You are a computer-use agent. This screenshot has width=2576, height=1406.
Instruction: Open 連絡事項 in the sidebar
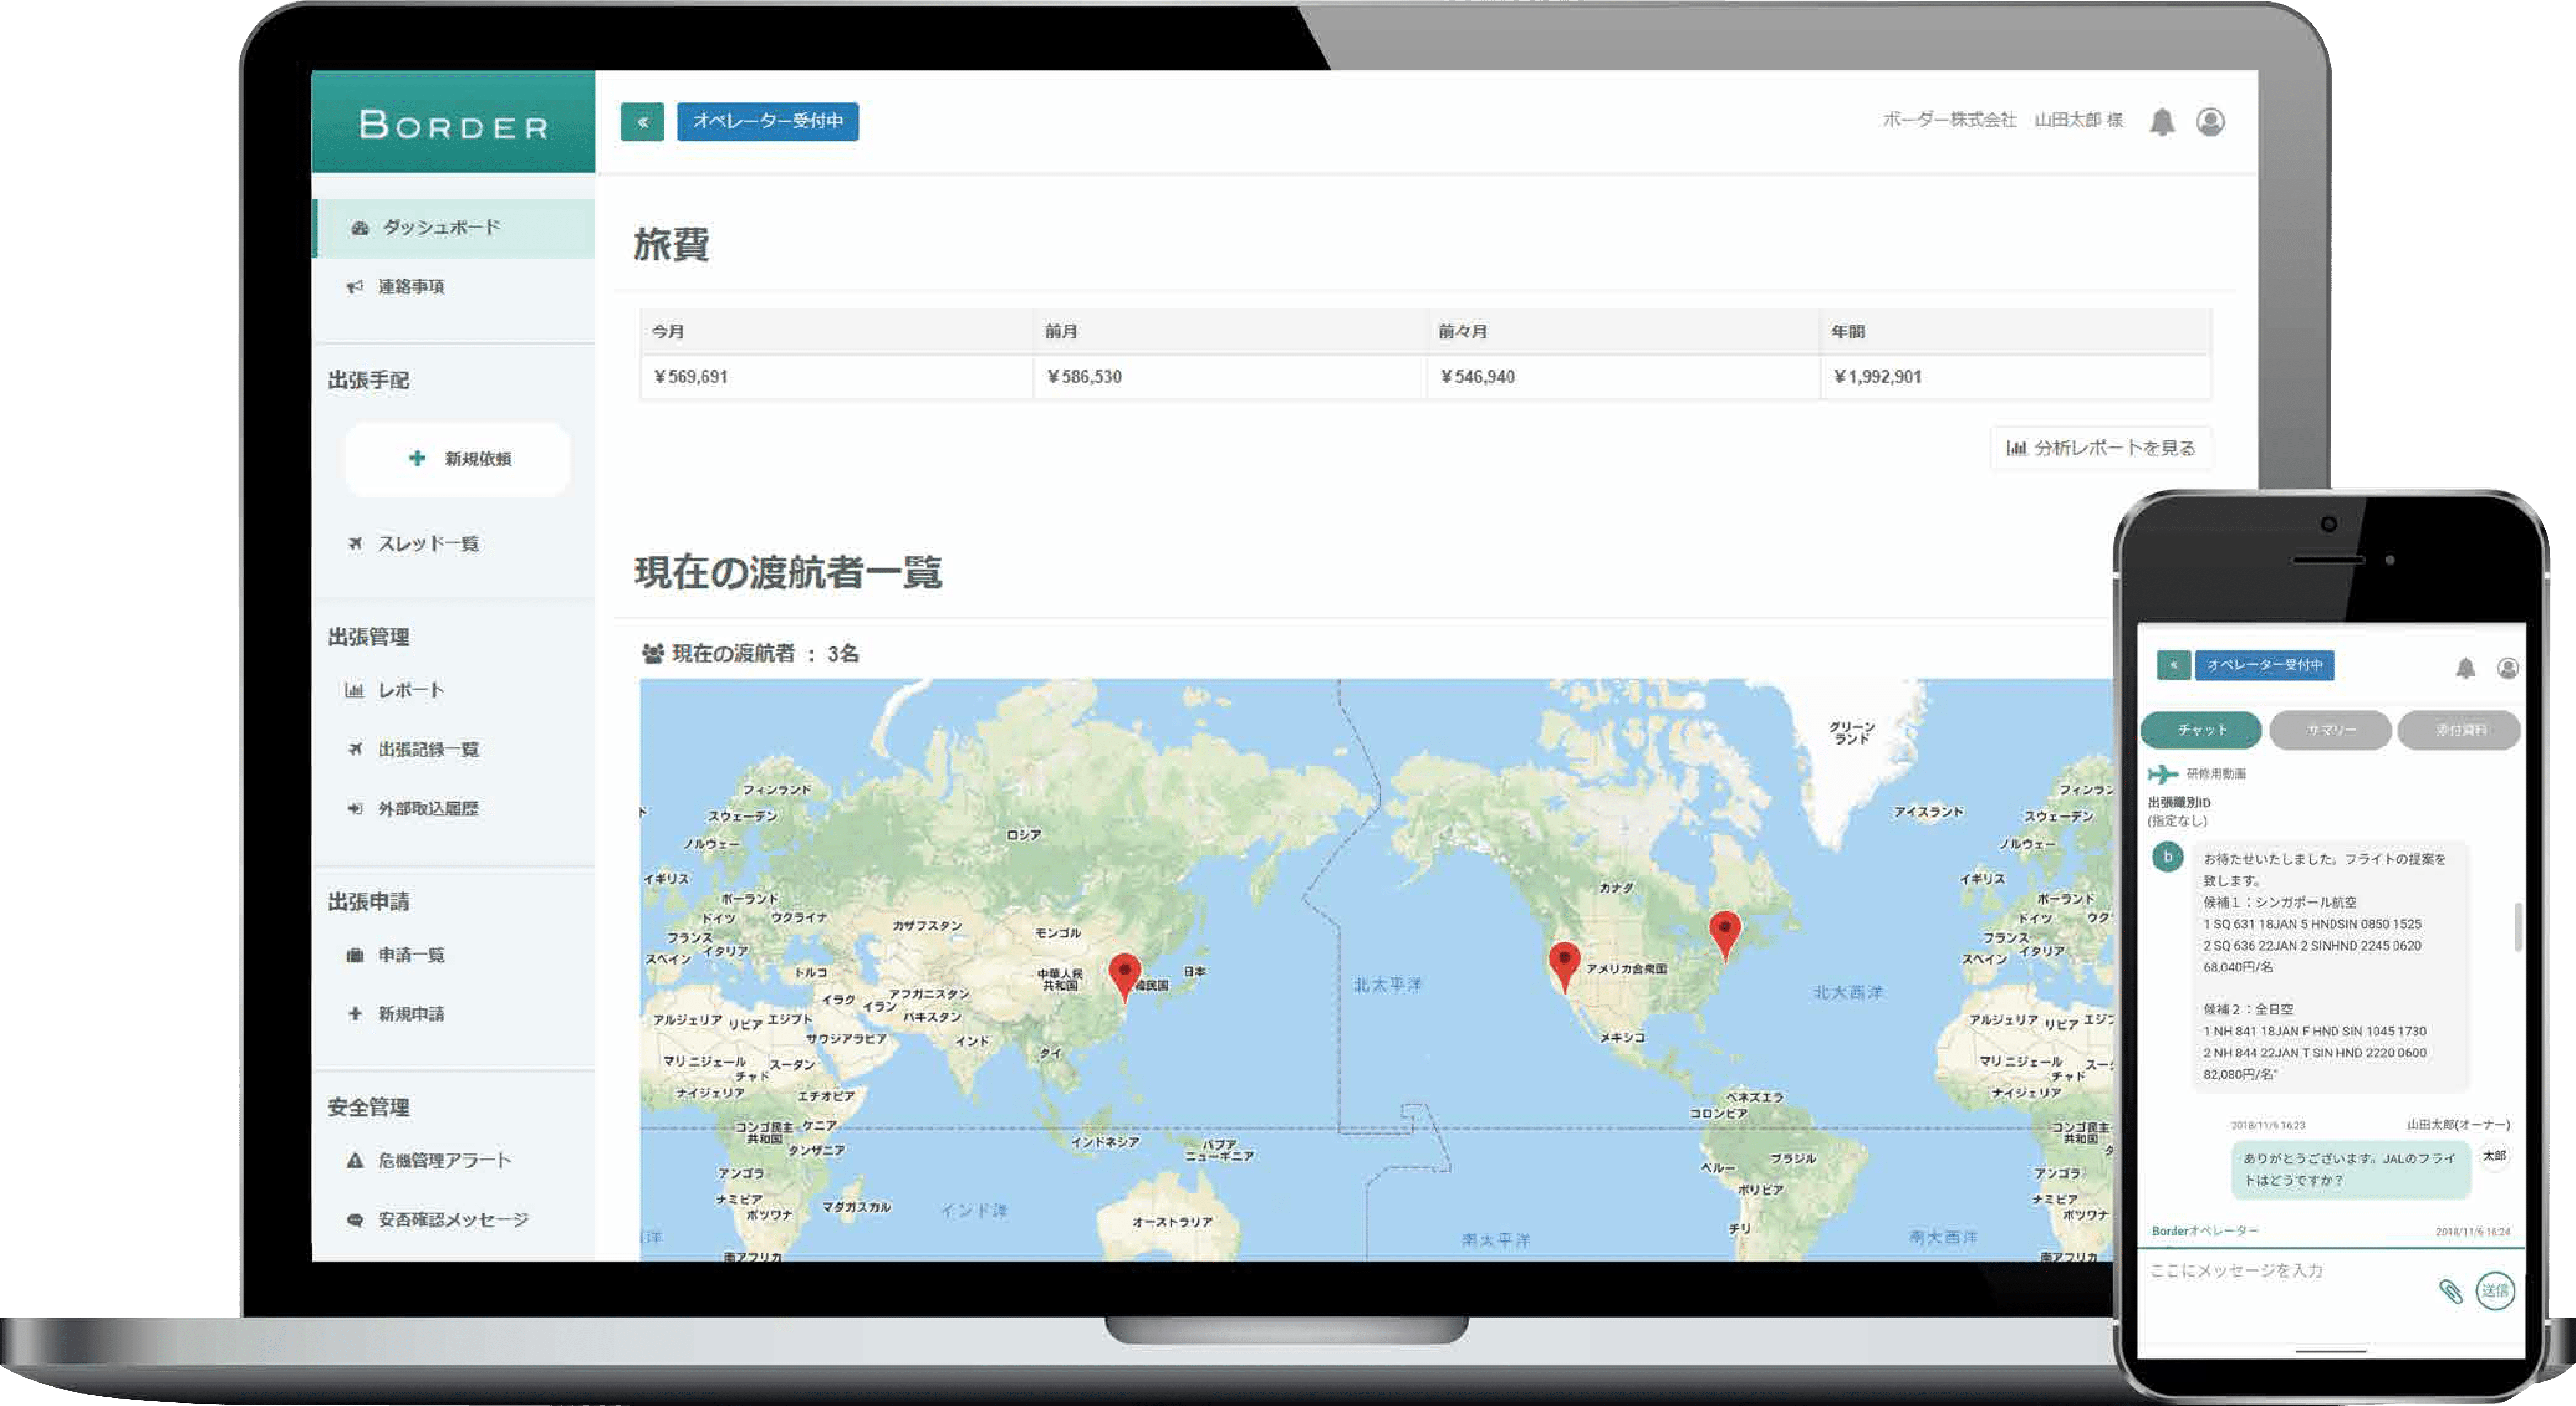(410, 287)
